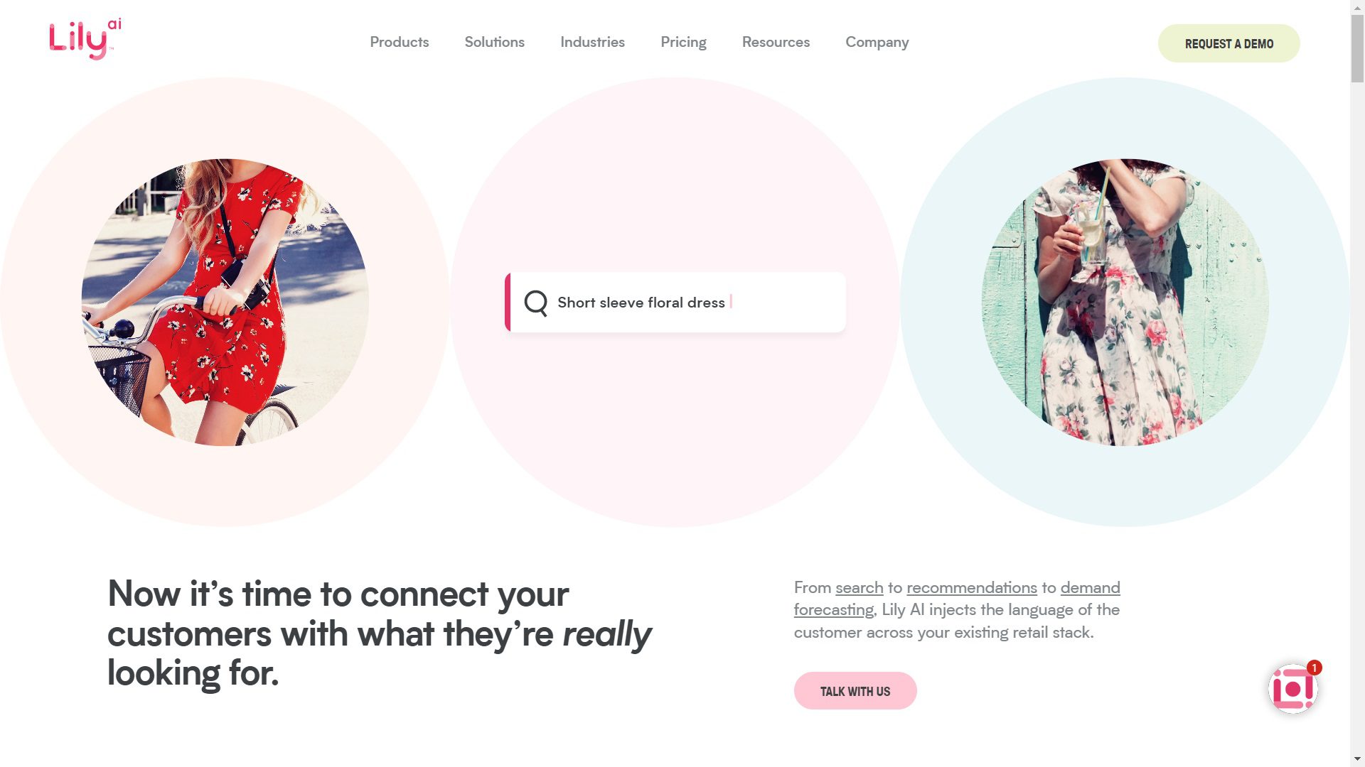Click the red notification badge on the chat icon
1365x767 pixels.
(1315, 668)
